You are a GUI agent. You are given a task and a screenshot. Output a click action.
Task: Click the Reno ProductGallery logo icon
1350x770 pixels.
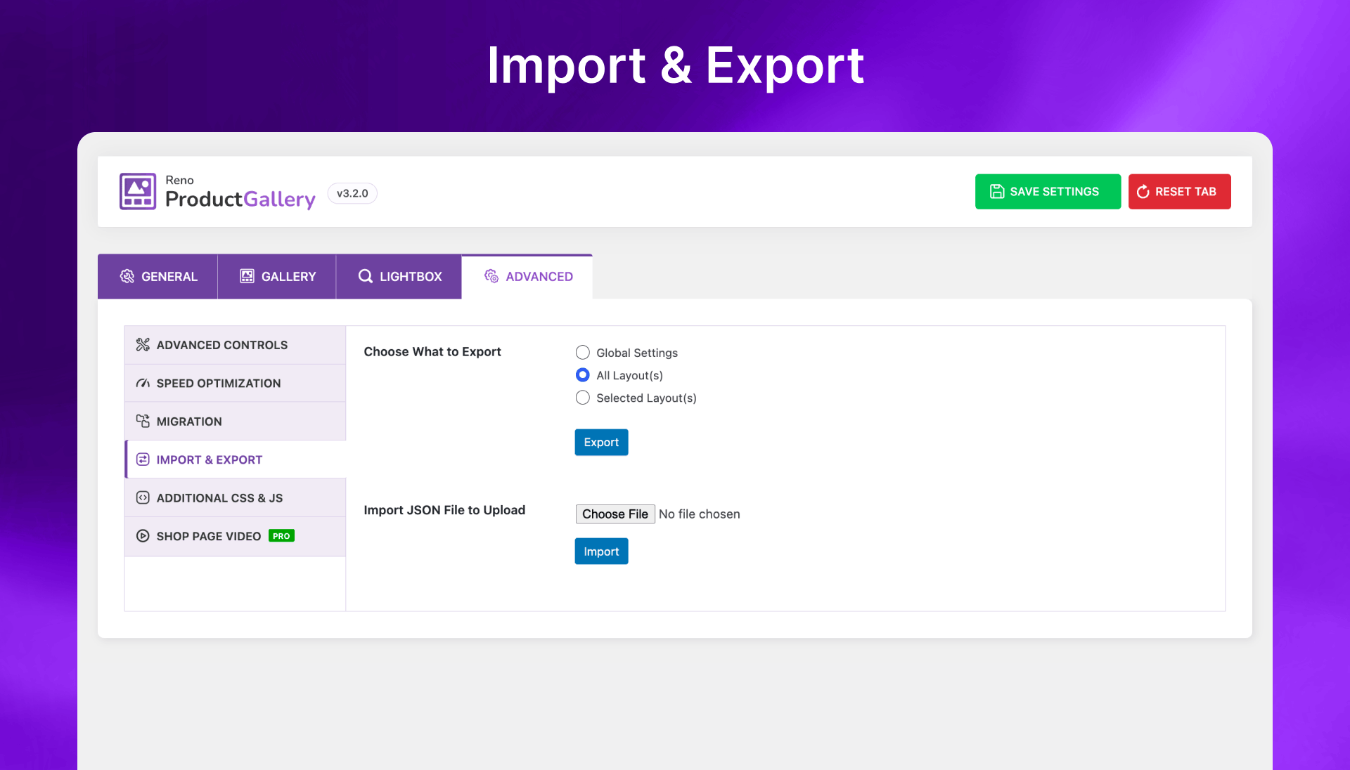(x=138, y=191)
